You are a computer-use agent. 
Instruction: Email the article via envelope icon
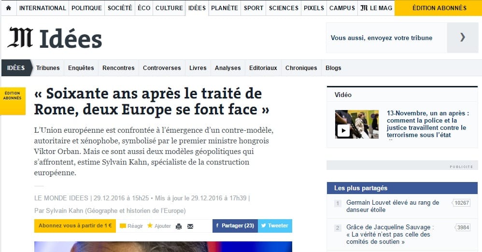190,226
